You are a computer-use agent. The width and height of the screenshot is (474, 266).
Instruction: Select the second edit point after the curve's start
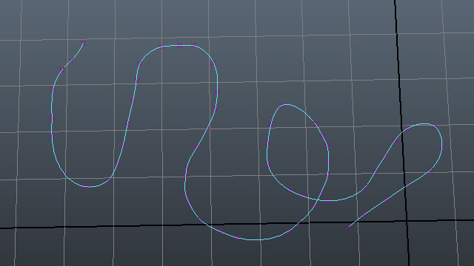62,70
